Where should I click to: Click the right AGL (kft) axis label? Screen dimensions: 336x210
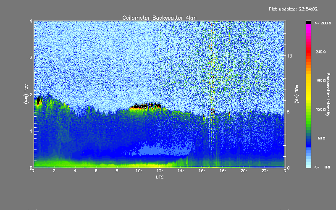[x=297, y=94]
